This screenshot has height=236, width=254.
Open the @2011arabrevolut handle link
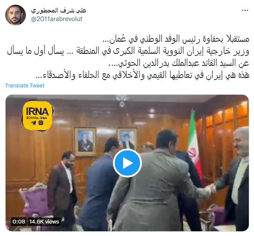coord(56,19)
